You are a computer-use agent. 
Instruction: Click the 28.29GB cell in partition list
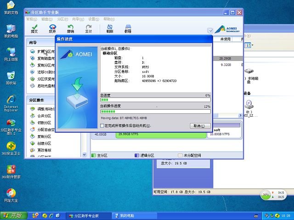click(225, 58)
